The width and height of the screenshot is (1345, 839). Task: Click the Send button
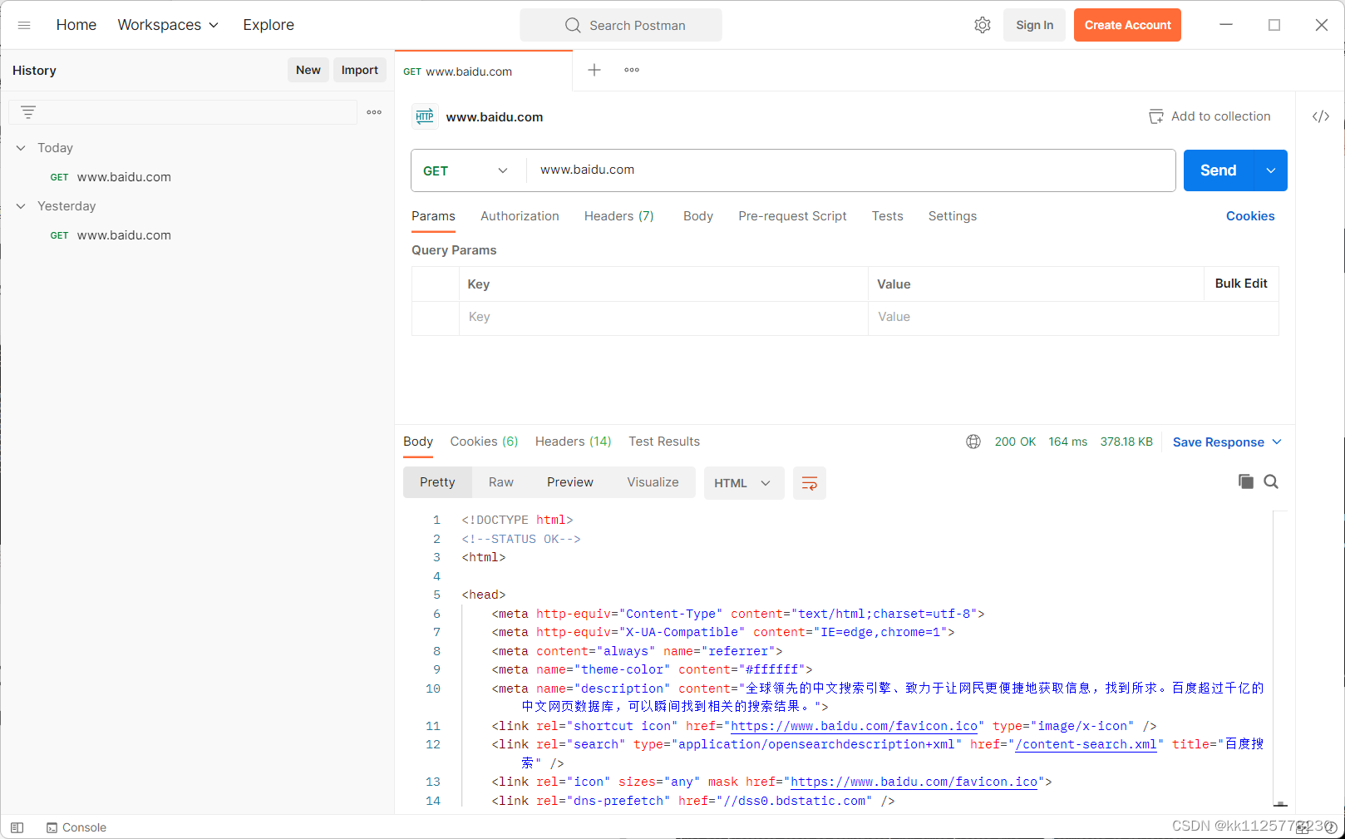point(1219,170)
